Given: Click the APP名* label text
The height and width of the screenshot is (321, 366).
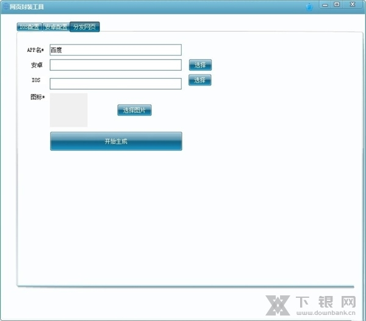Looking at the screenshot, I should [35, 50].
